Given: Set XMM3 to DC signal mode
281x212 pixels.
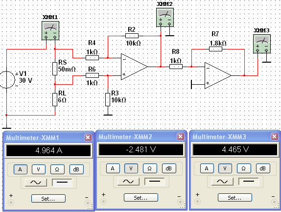Looking at the screenshot, I should pos(249,182).
